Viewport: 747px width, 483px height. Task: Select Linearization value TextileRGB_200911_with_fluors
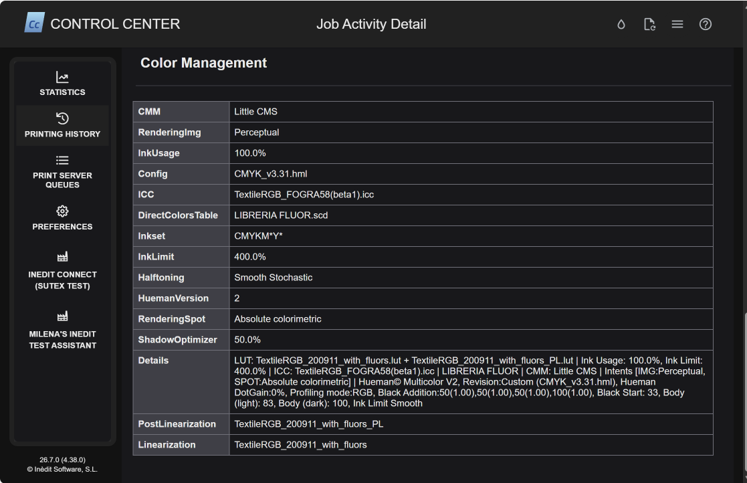tap(300, 445)
